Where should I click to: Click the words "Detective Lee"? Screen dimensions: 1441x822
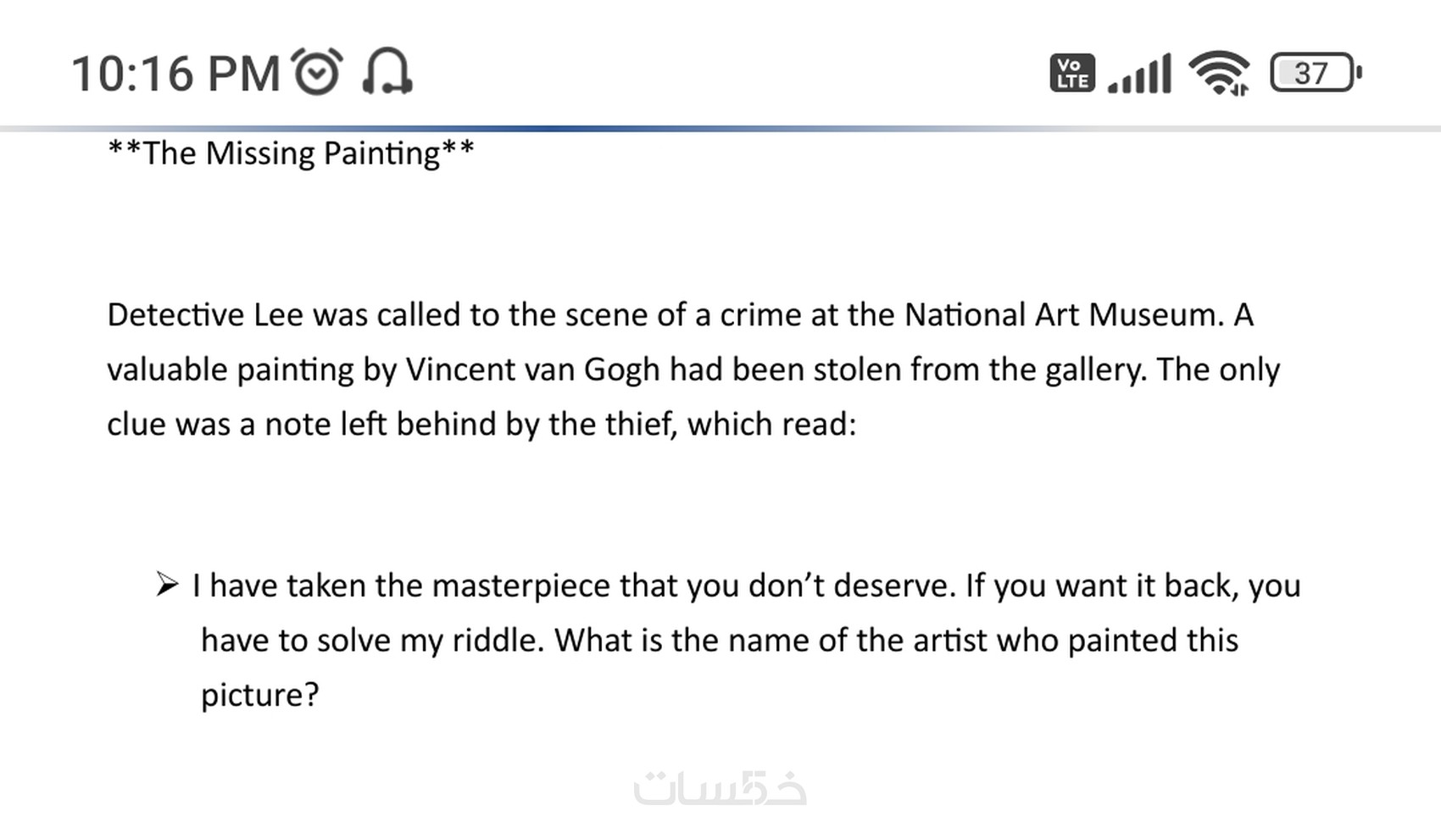click(x=204, y=315)
